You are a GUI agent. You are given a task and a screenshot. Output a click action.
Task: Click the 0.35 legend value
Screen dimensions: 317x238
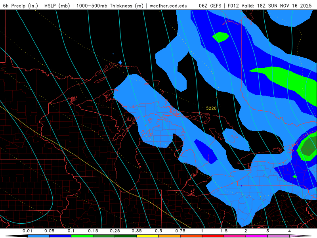[137, 231]
